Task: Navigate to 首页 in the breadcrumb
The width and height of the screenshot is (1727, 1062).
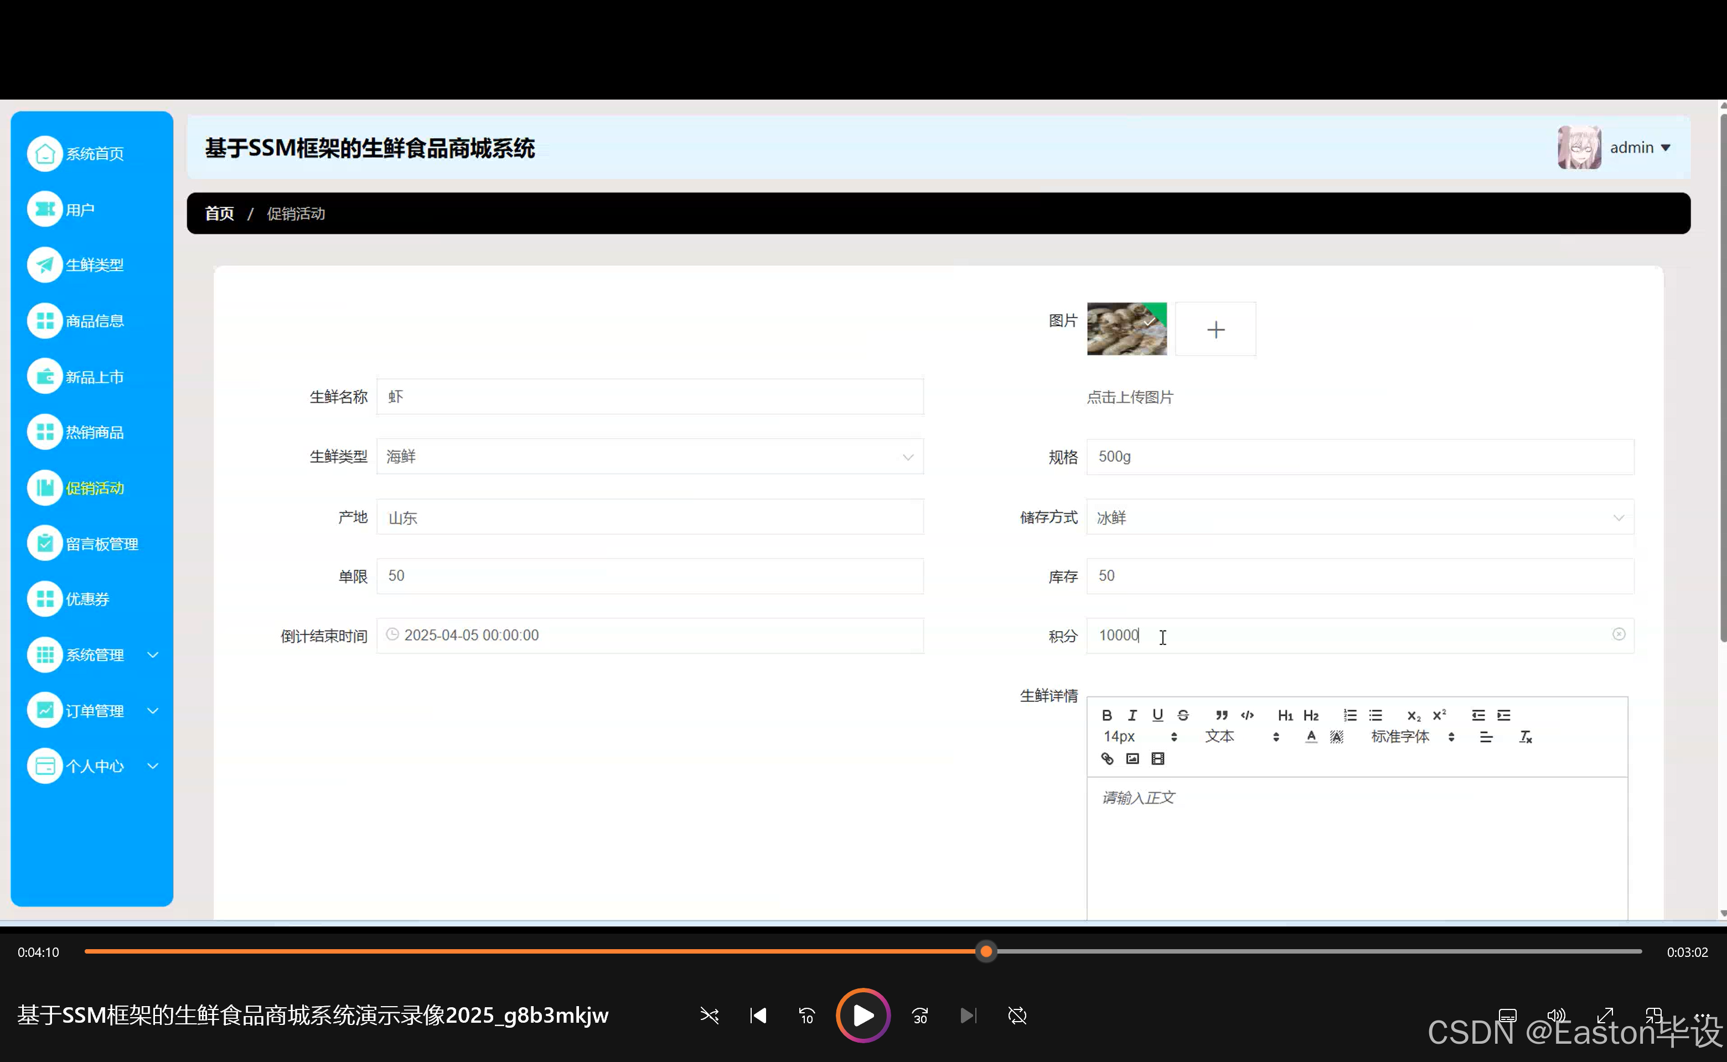Action: pyautogui.click(x=218, y=214)
